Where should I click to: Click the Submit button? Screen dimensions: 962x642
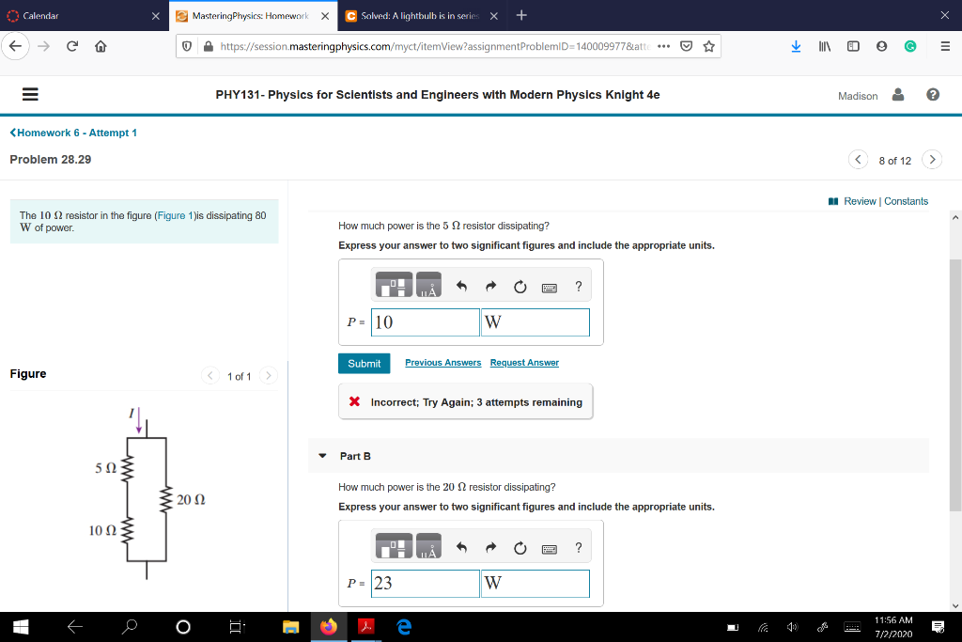point(364,362)
